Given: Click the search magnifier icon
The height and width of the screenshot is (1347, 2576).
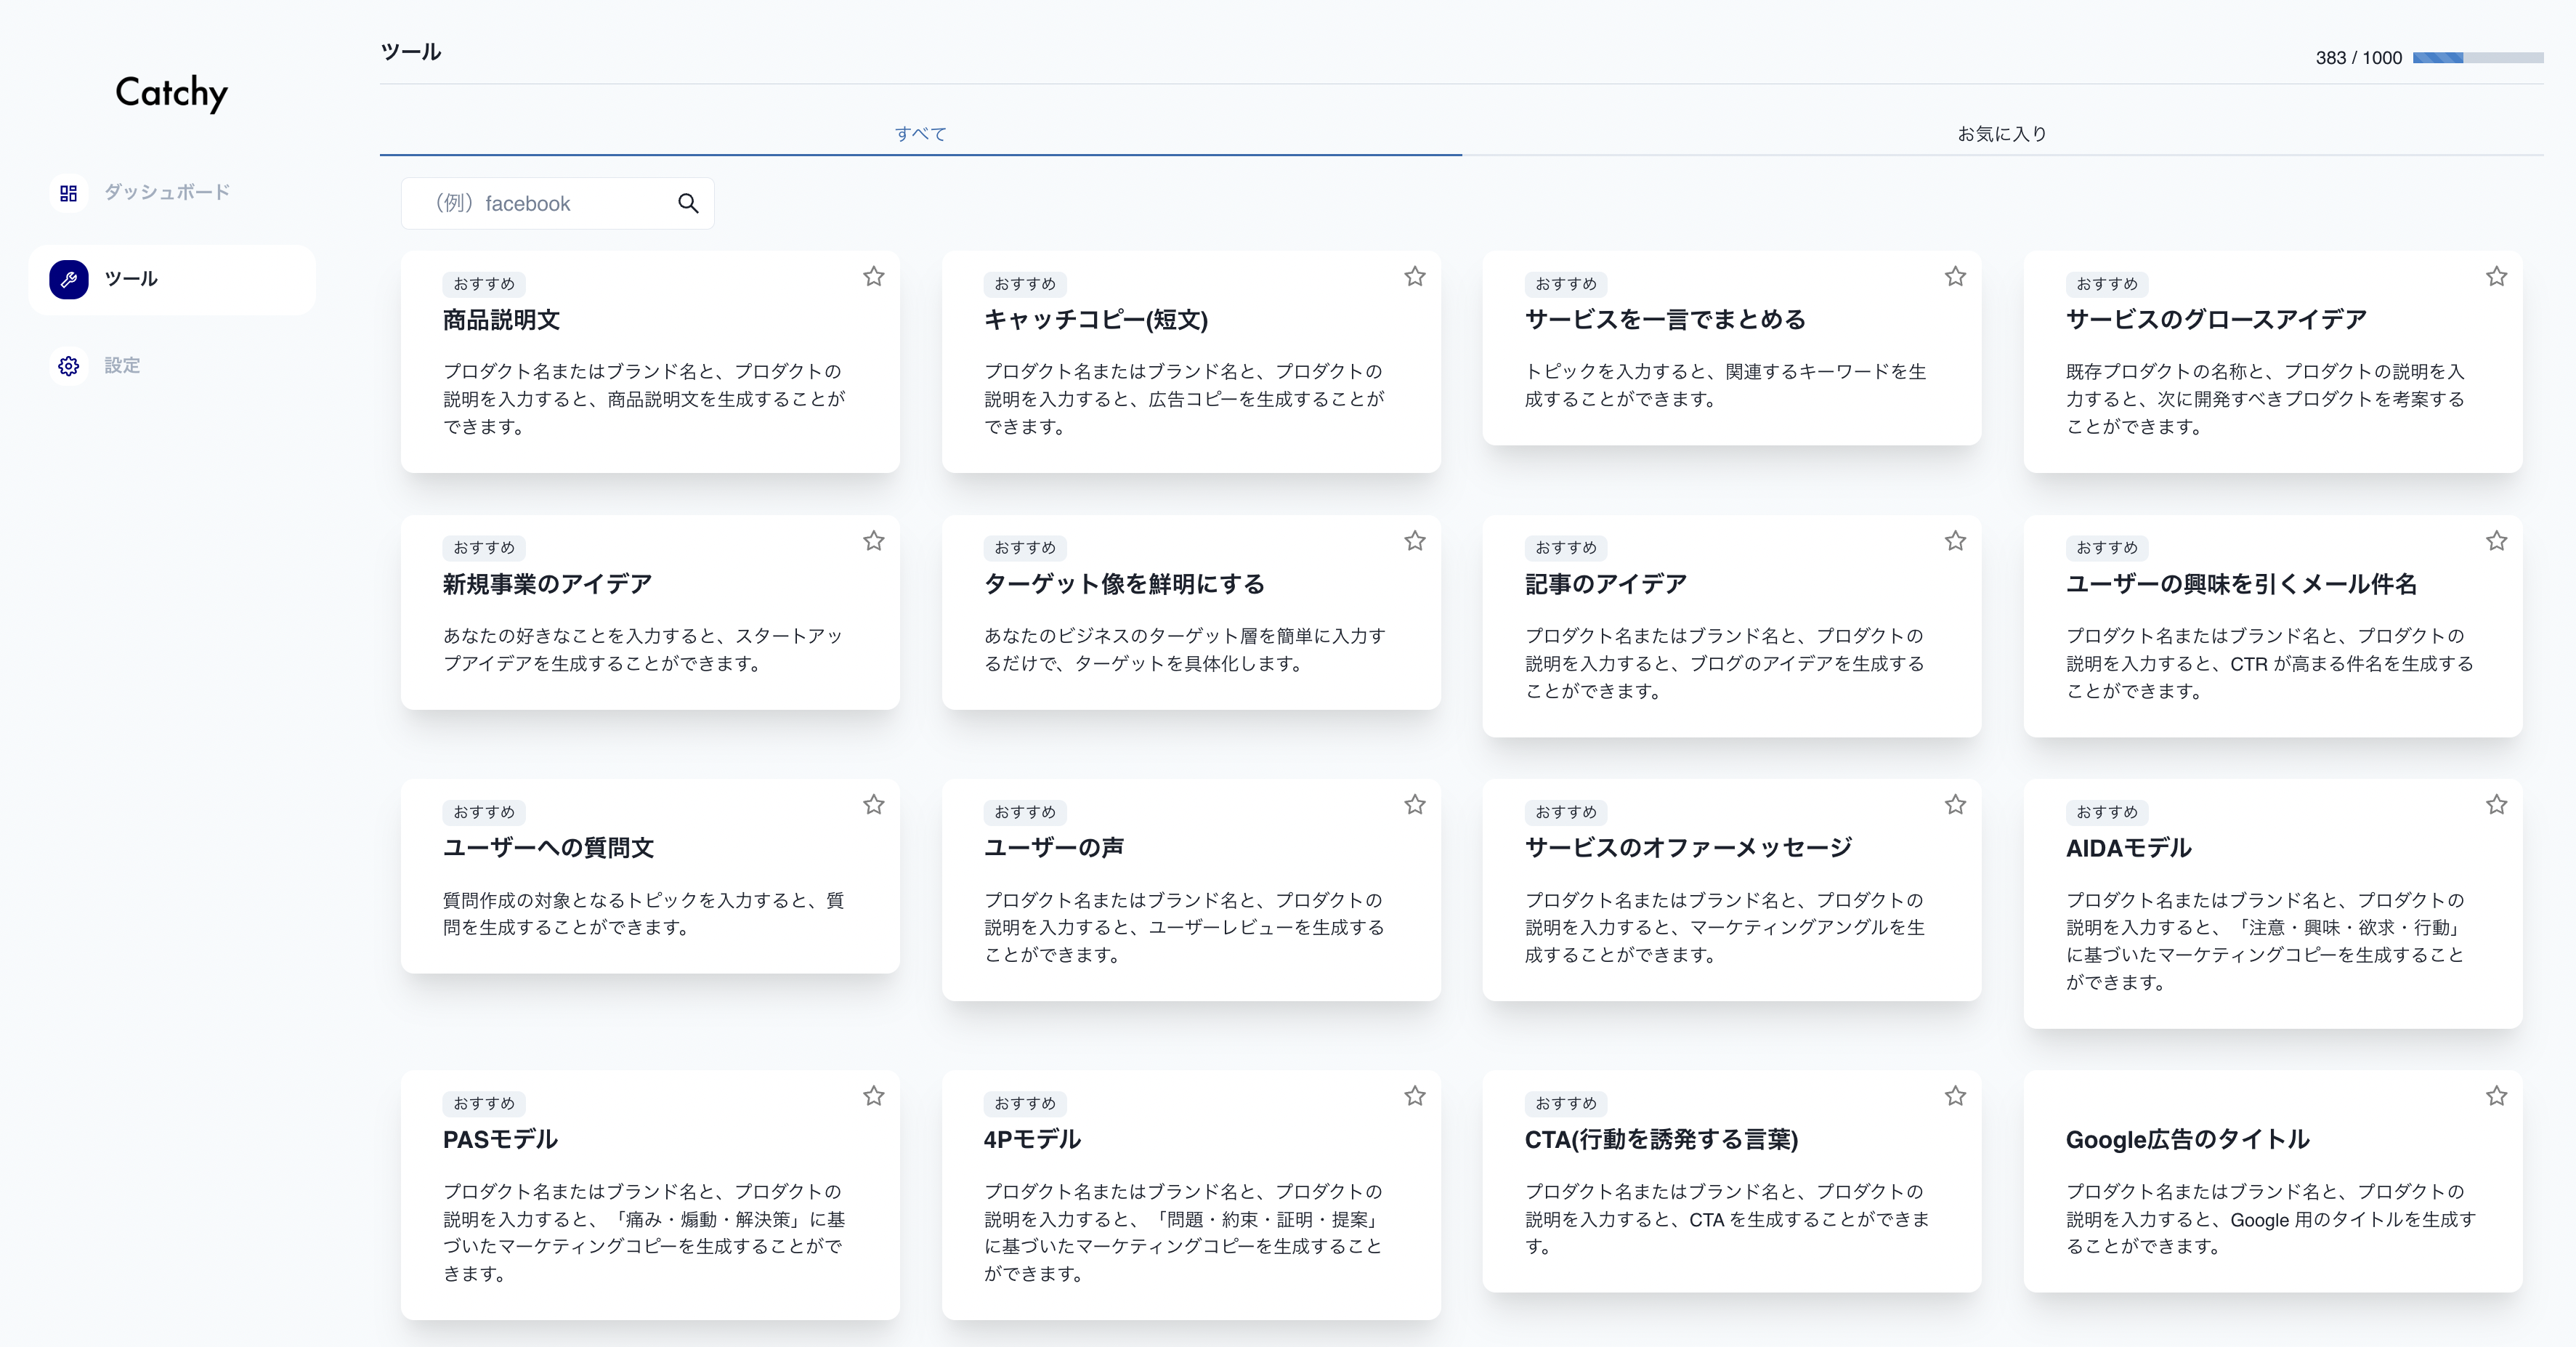Looking at the screenshot, I should (688, 203).
